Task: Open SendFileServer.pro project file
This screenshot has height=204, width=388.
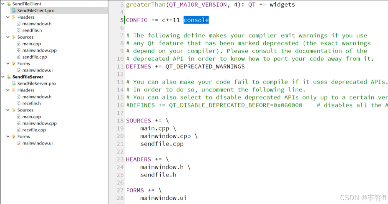Action: 37,84
